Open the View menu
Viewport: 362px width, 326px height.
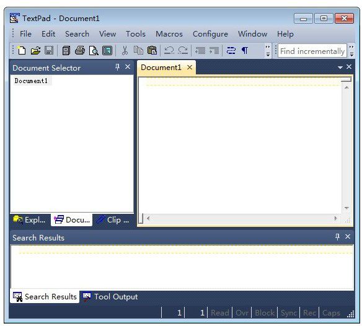point(107,34)
